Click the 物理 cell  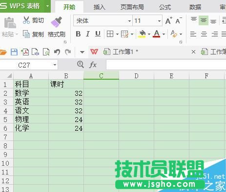(x=31, y=119)
